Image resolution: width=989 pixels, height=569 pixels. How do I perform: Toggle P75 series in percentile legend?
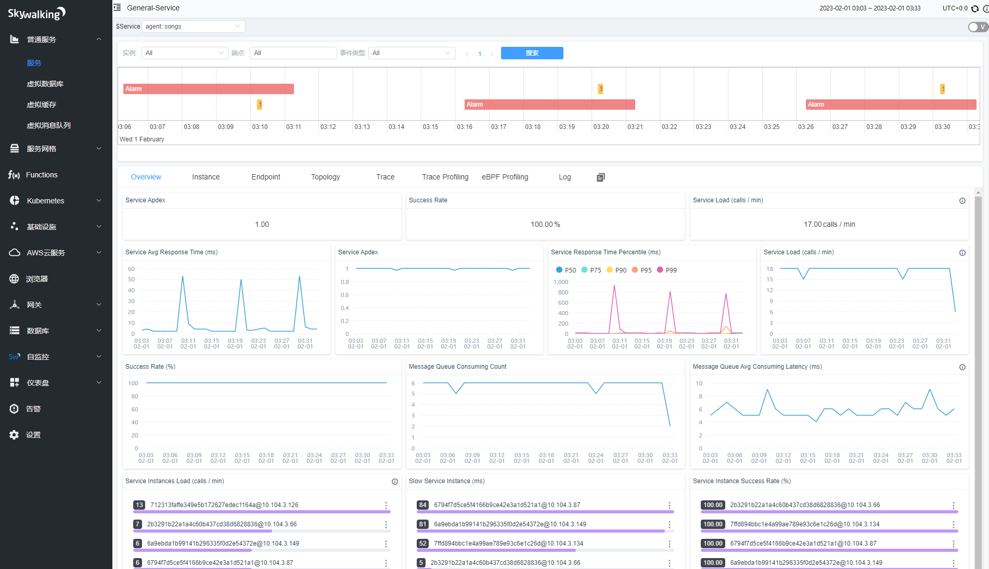[591, 270]
